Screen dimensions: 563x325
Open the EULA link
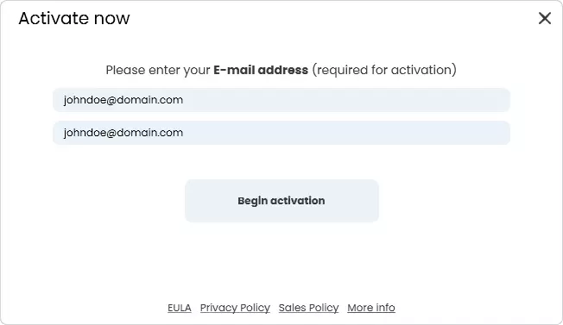pos(180,308)
